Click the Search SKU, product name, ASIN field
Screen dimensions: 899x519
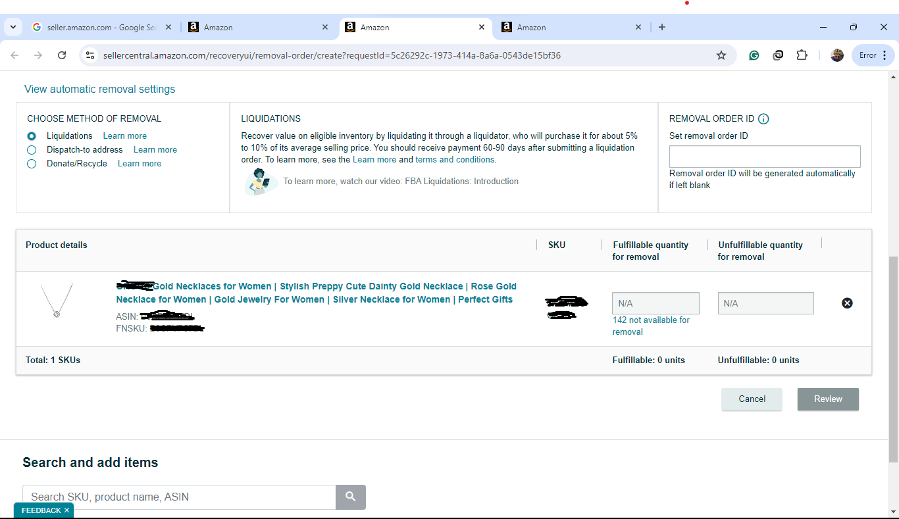coord(179,497)
